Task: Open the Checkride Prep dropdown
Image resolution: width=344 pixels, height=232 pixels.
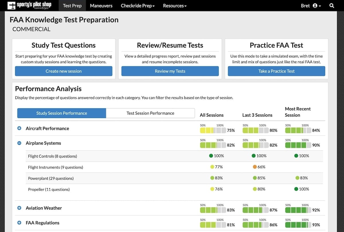Action: click(x=138, y=5)
